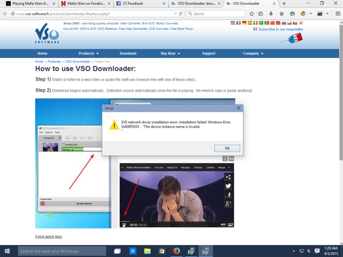Click the Firefox Search field
Viewport: 343px width, 257px height.
coord(216,14)
